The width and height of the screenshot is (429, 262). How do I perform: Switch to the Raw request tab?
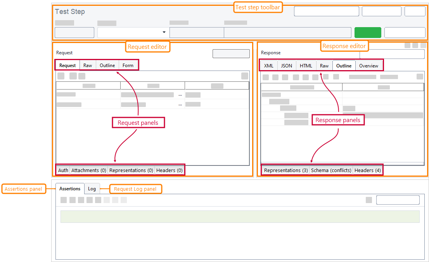tap(87, 65)
